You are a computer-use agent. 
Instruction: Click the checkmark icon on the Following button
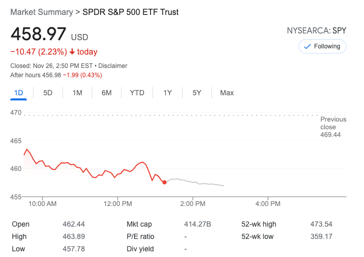(x=307, y=46)
